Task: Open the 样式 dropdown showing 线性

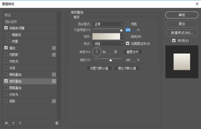Action: click(108, 44)
